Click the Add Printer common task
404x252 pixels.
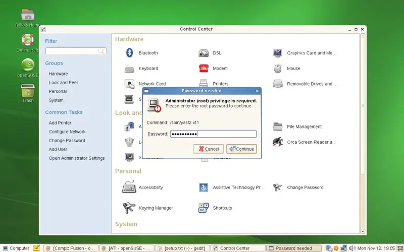point(60,123)
